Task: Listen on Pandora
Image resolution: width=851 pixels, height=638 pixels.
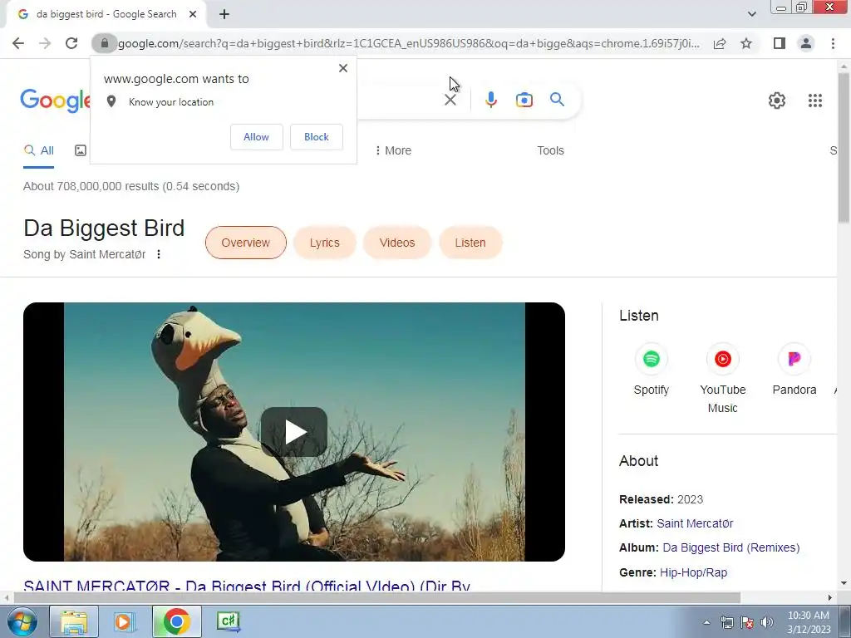Action: coord(794,370)
